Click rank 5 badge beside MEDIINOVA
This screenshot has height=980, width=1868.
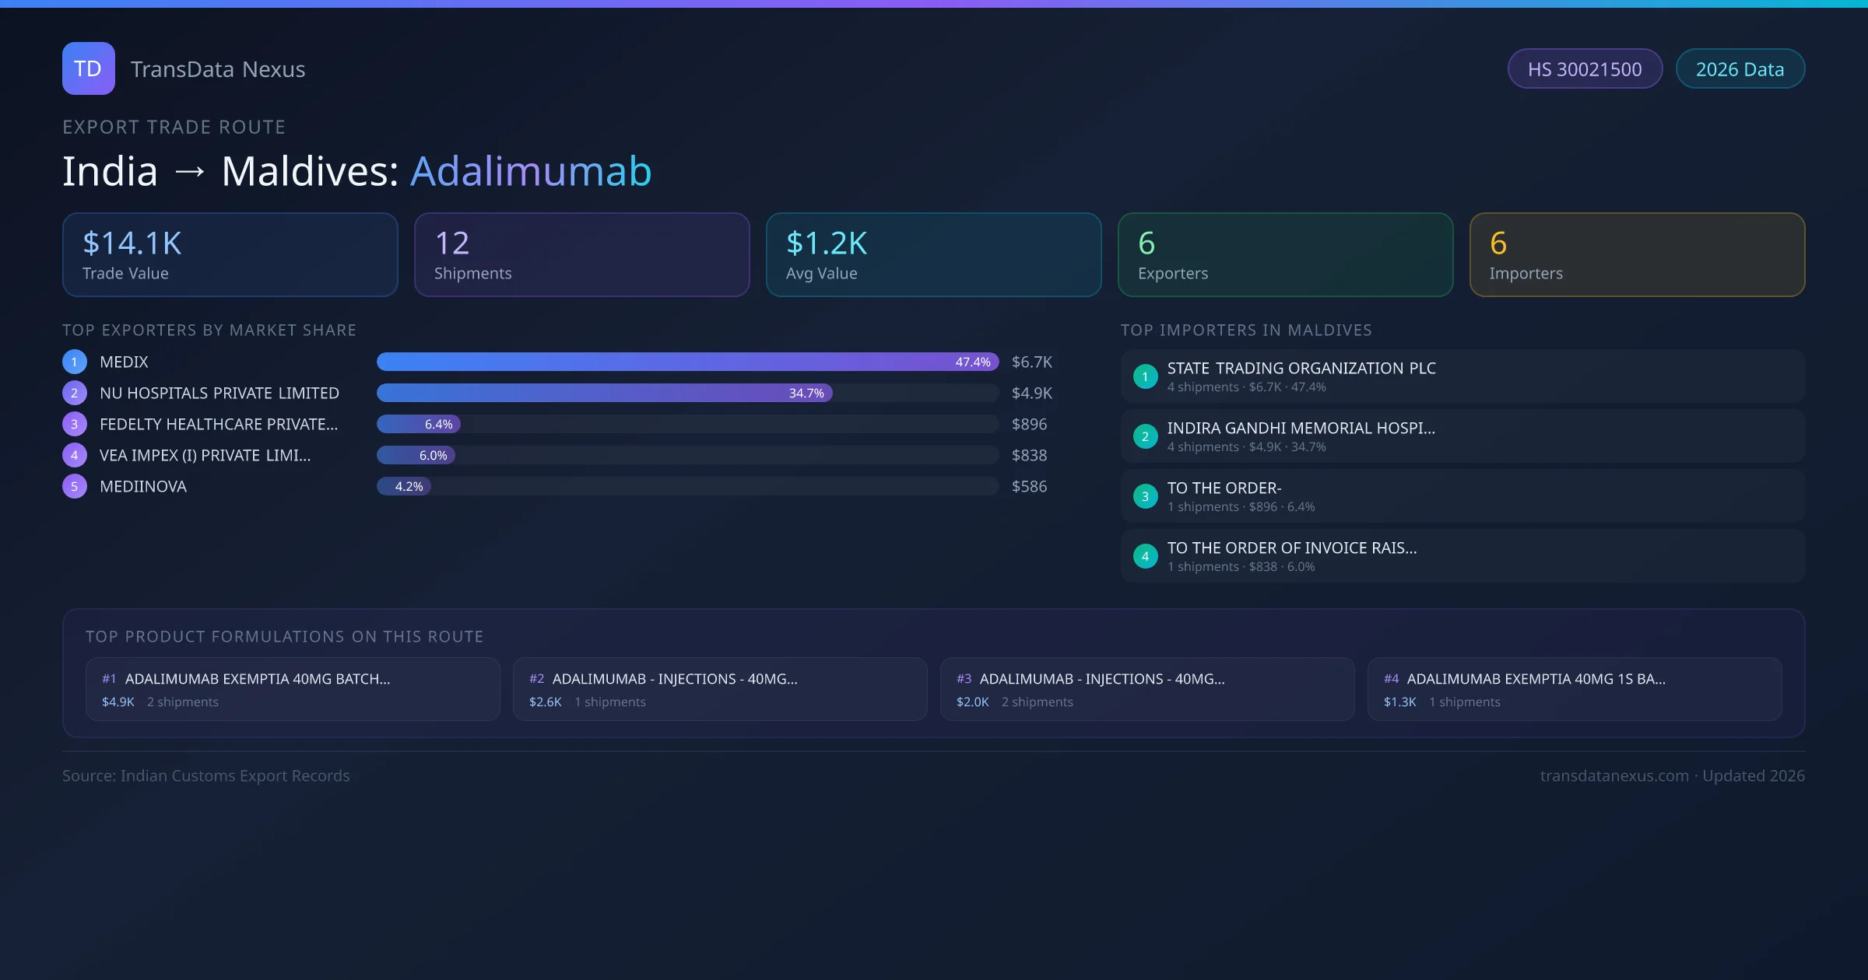75,486
